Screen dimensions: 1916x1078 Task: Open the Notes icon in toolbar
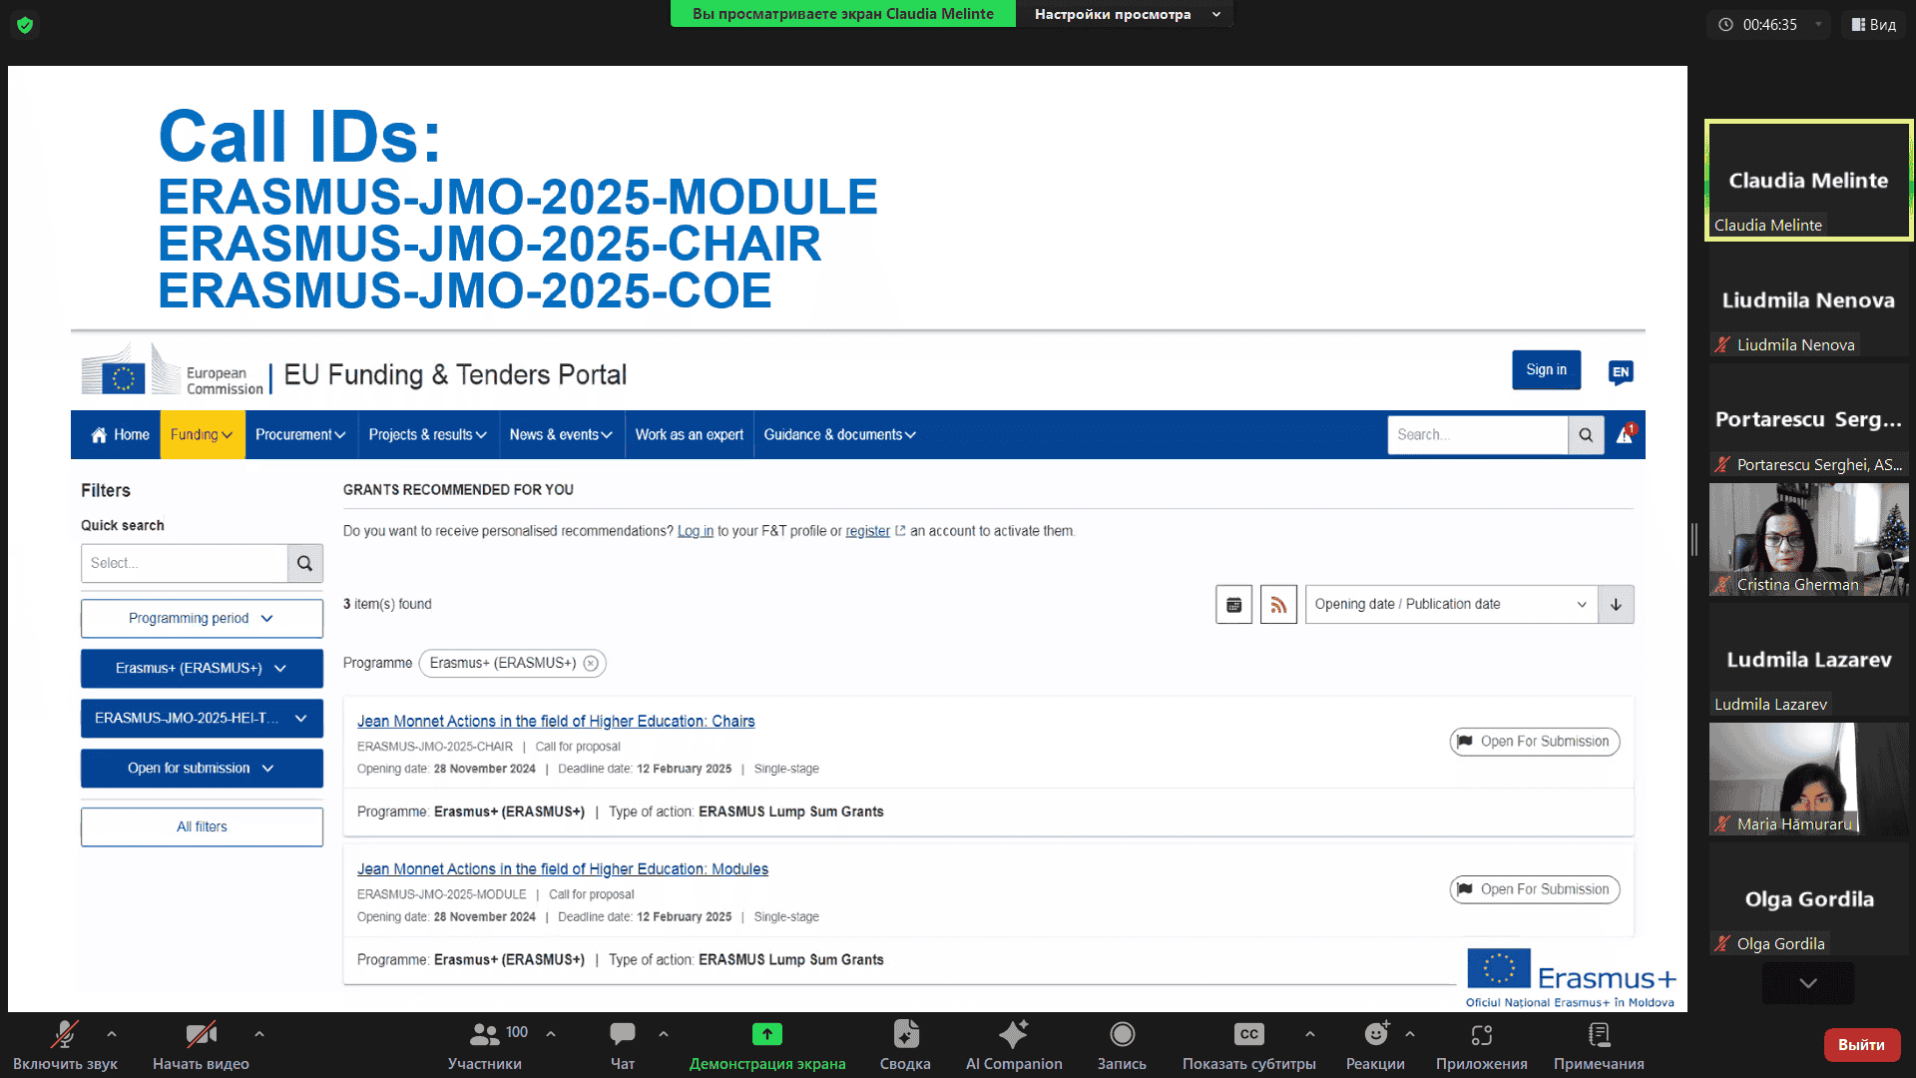[1599, 1034]
